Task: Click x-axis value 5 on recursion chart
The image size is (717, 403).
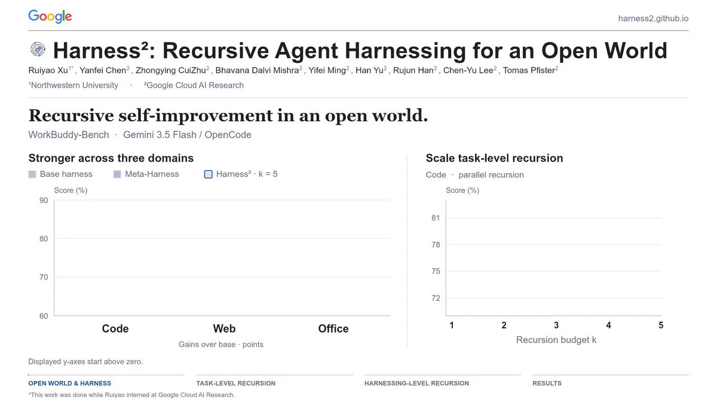Action: point(661,325)
